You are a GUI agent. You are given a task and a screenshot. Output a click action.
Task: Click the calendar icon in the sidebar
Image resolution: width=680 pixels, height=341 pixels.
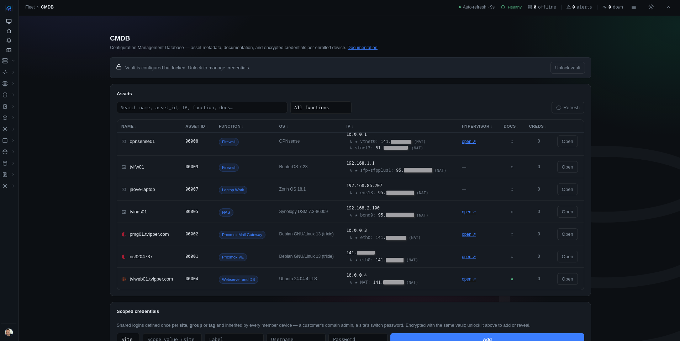click(5, 140)
